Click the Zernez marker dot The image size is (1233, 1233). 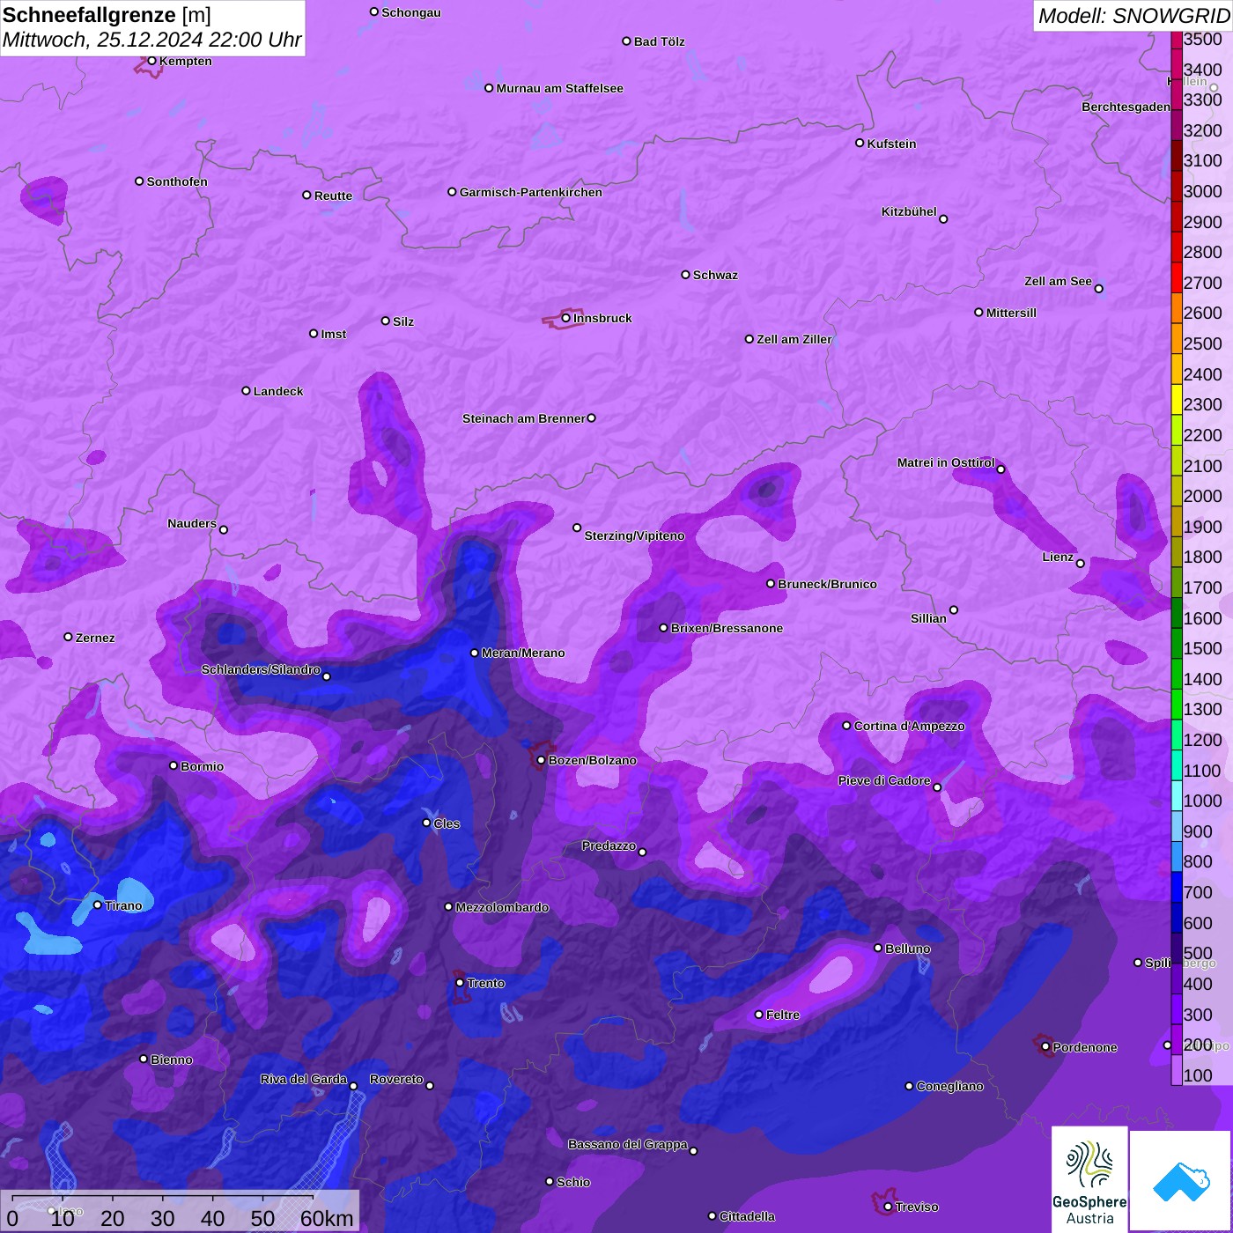pyautogui.click(x=68, y=637)
